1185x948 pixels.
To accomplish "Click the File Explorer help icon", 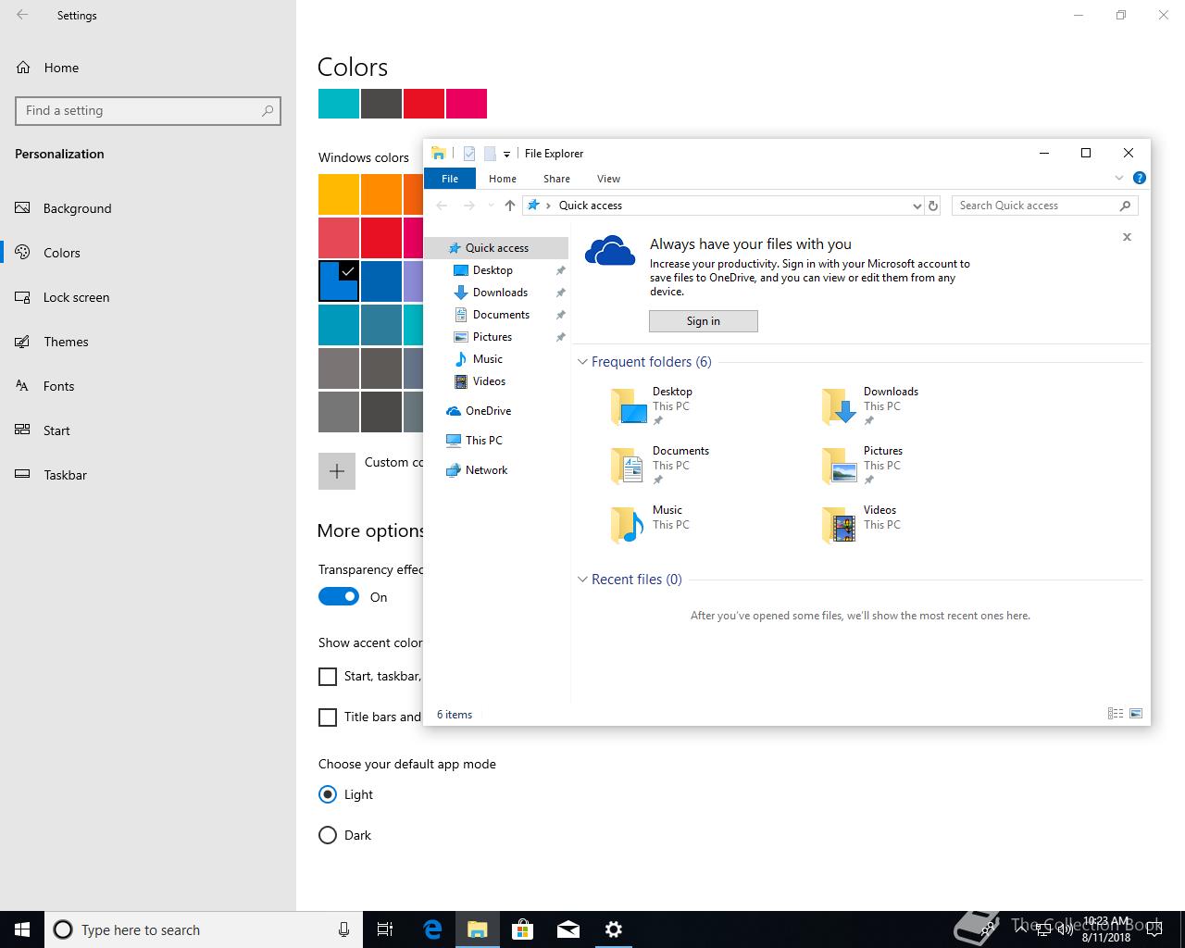I will (x=1140, y=178).
